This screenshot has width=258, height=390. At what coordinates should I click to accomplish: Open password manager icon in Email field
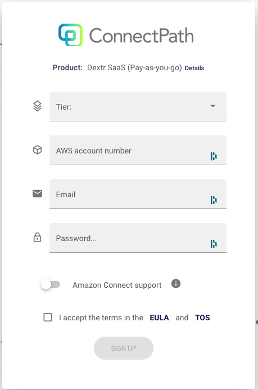click(214, 200)
